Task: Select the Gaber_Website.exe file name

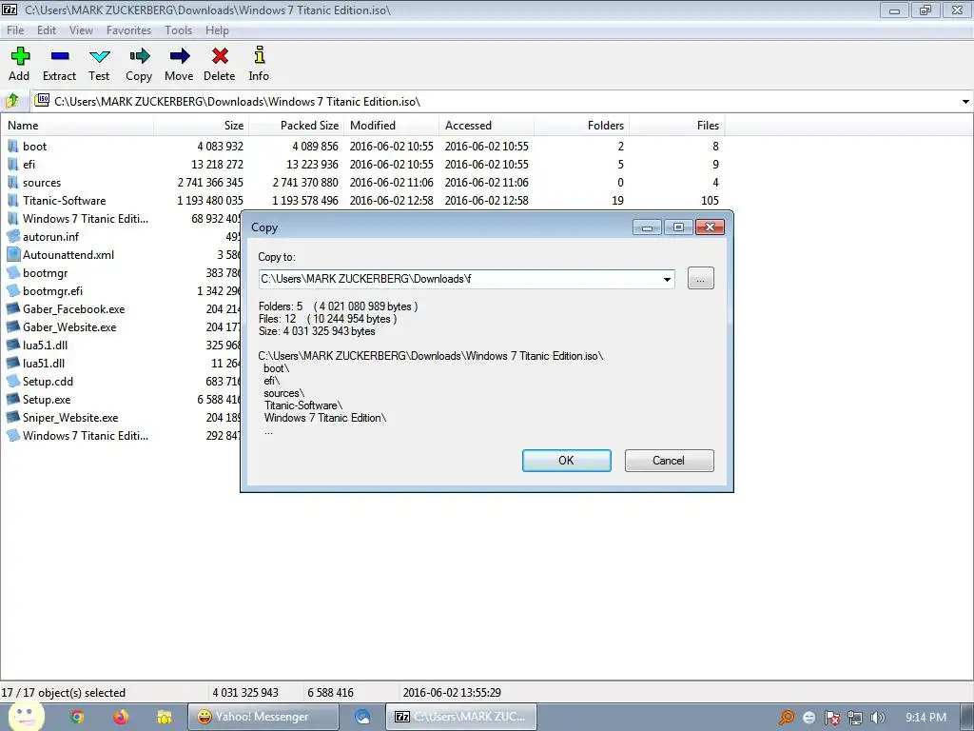Action: coord(69,327)
